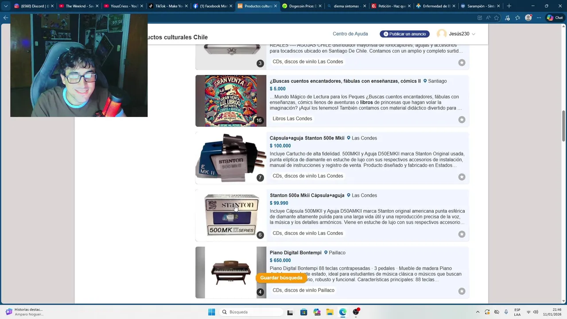The image size is (567, 319).
Task: Switch to the YisusCriess YouTube tab
Action: coord(123,6)
